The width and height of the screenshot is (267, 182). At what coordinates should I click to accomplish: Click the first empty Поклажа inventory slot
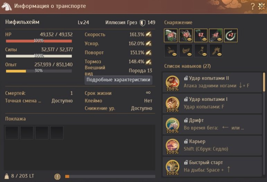point(12,133)
